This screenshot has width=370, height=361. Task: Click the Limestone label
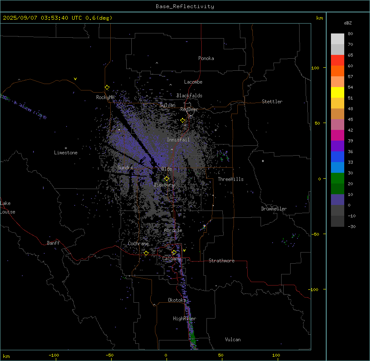(66, 153)
